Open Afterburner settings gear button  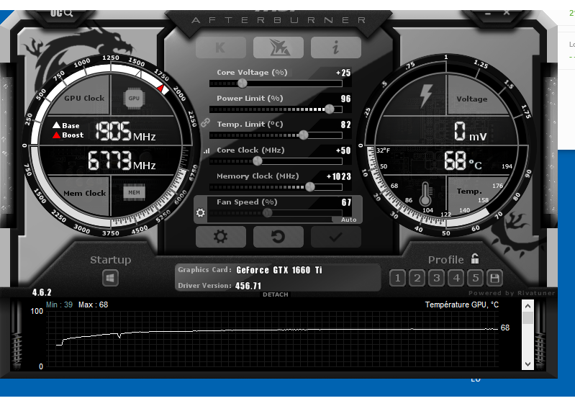pyautogui.click(x=220, y=237)
